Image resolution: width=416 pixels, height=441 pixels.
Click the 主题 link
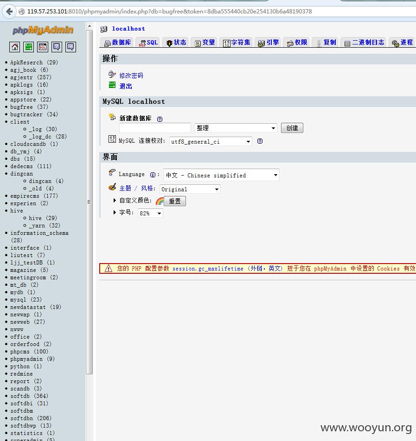click(125, 188)
